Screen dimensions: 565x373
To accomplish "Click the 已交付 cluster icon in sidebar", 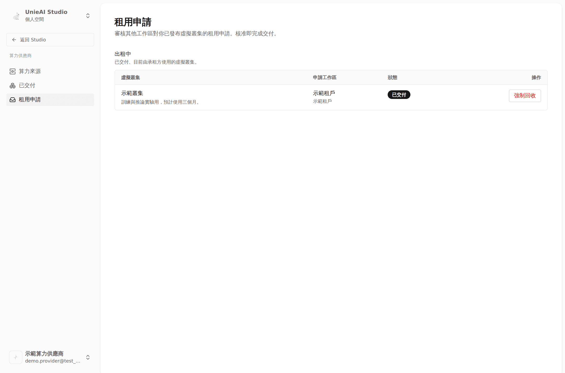I will 13,86.
